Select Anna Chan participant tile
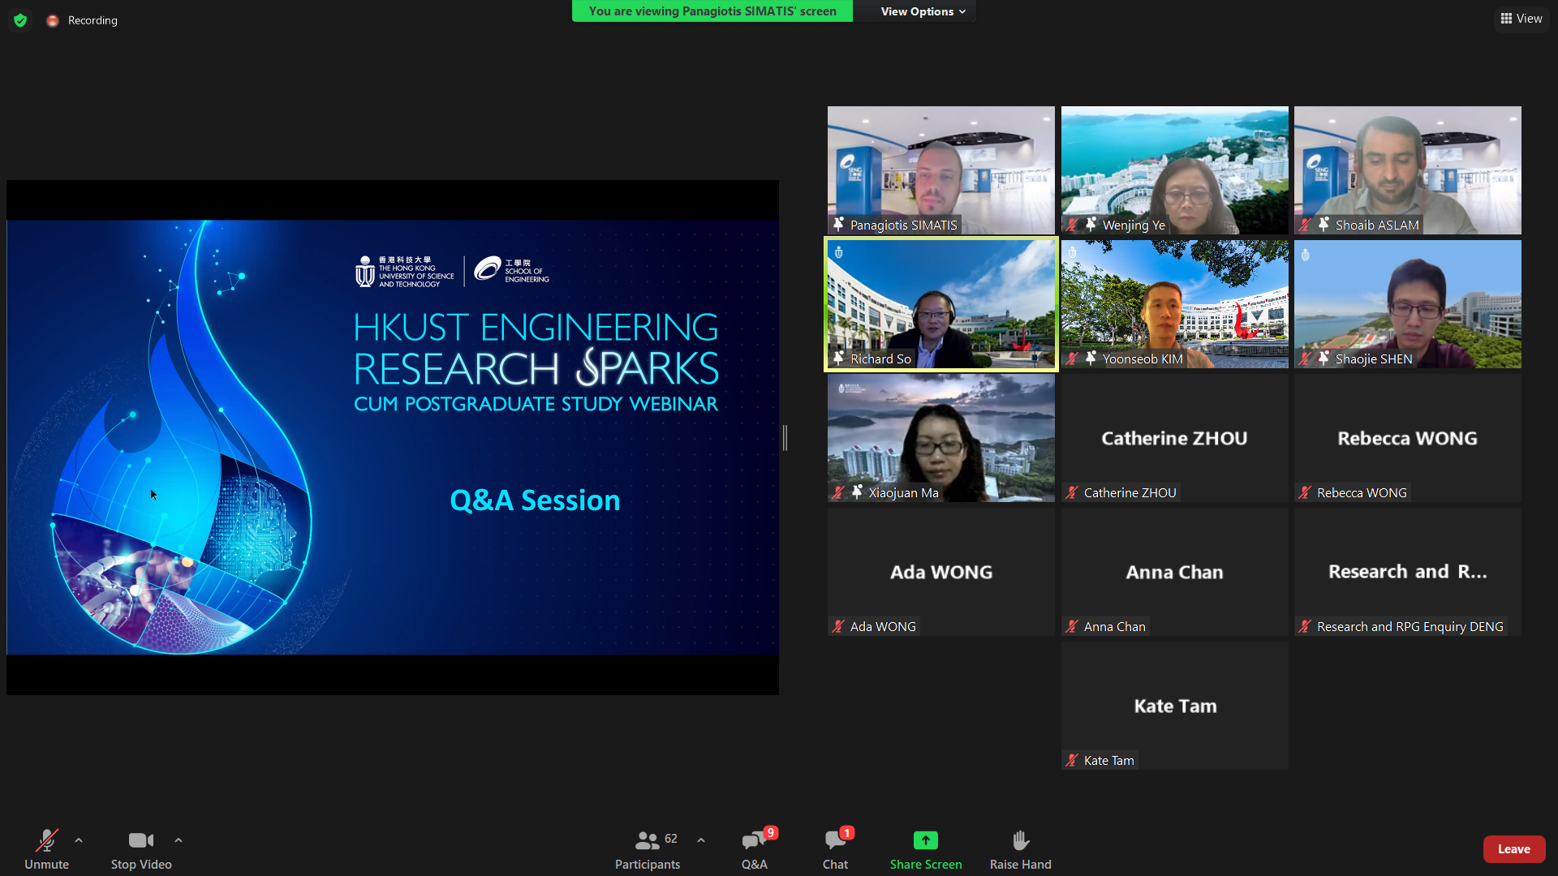Image resolution: width=1558 pixels, height=876 pixels. coord(1175,572)
